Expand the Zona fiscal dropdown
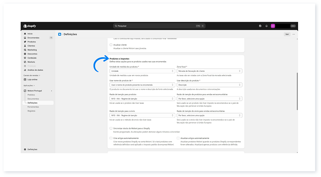321x177 pixels. [209, 71]
